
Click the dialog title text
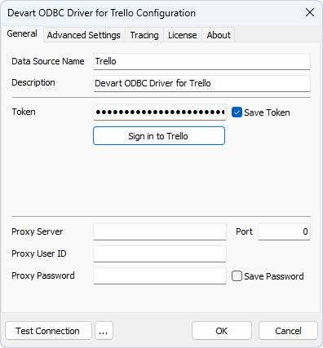(x=101, y=13)
